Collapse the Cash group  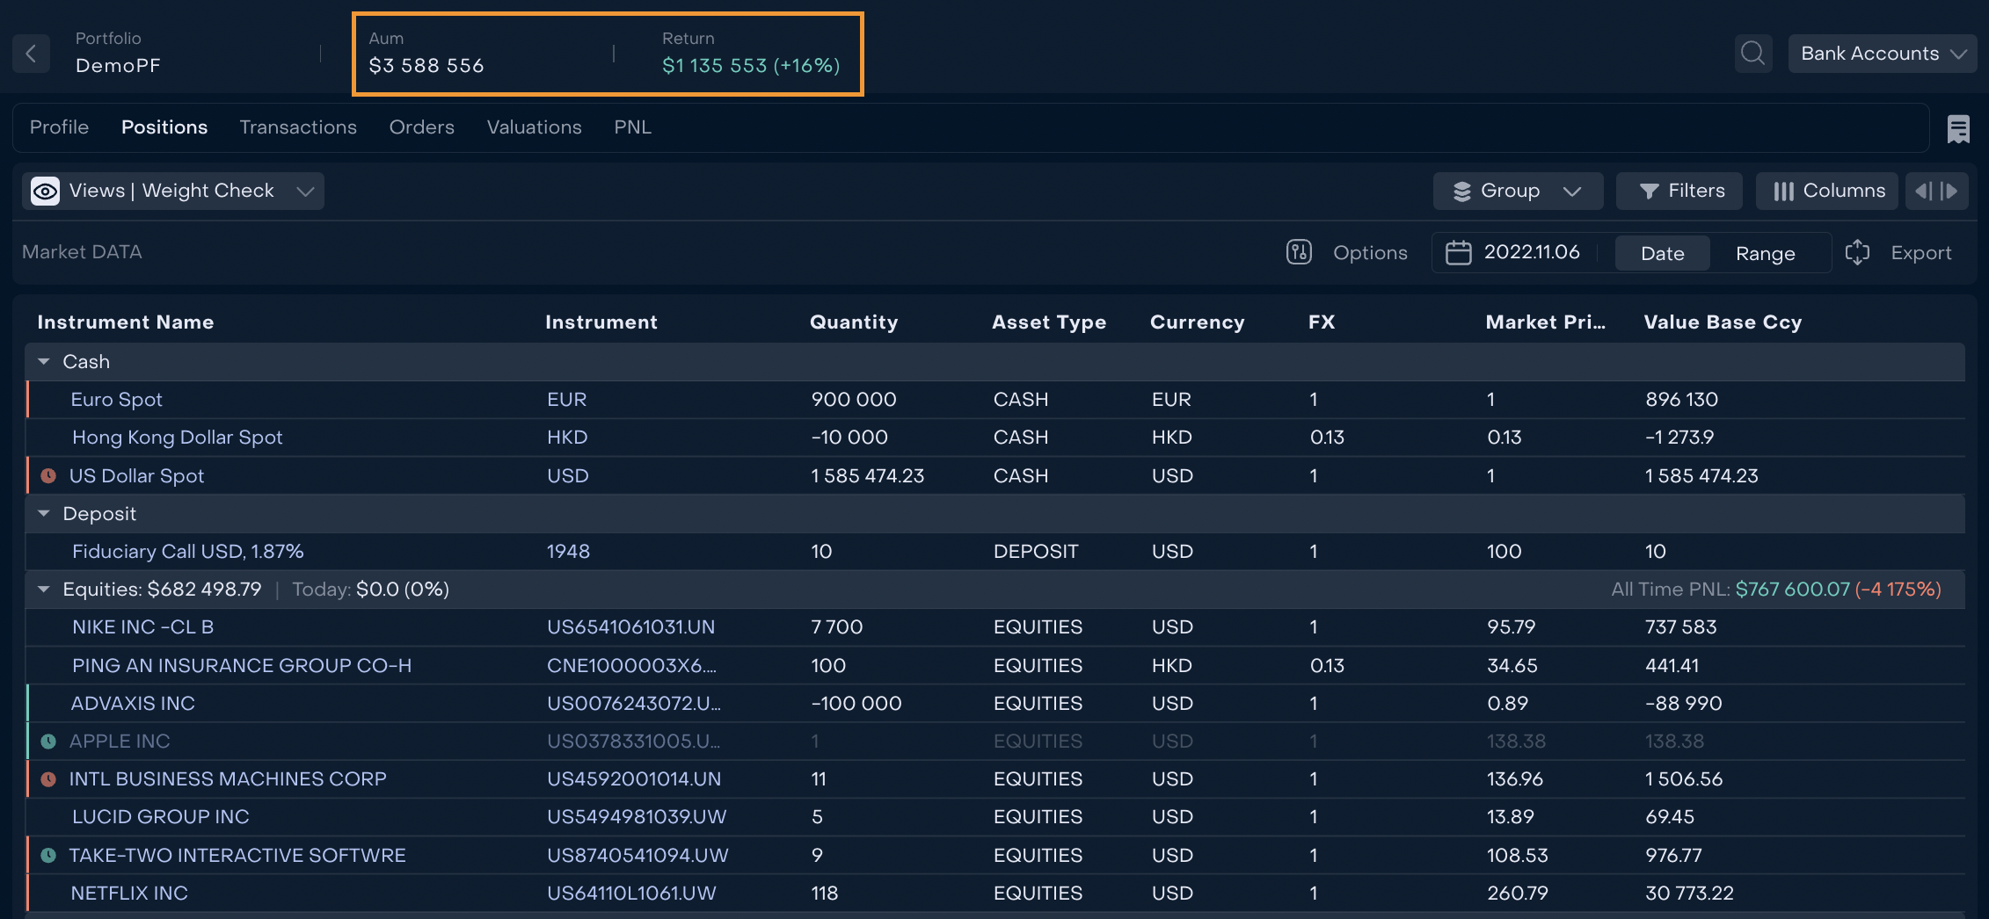click(x=44, y=362)
